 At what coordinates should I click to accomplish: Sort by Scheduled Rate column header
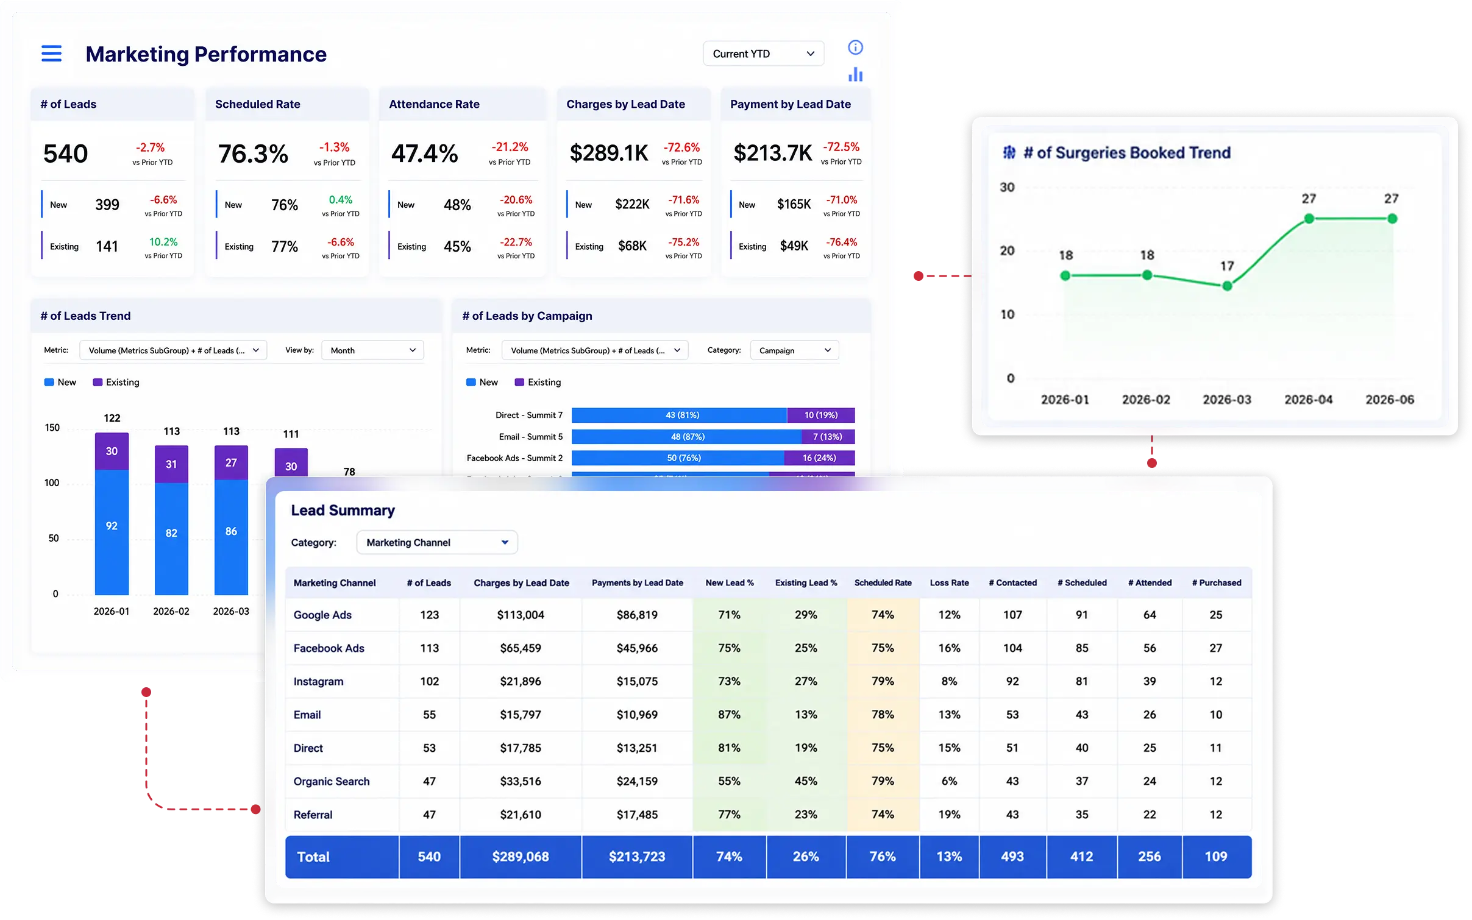(883, 583)
